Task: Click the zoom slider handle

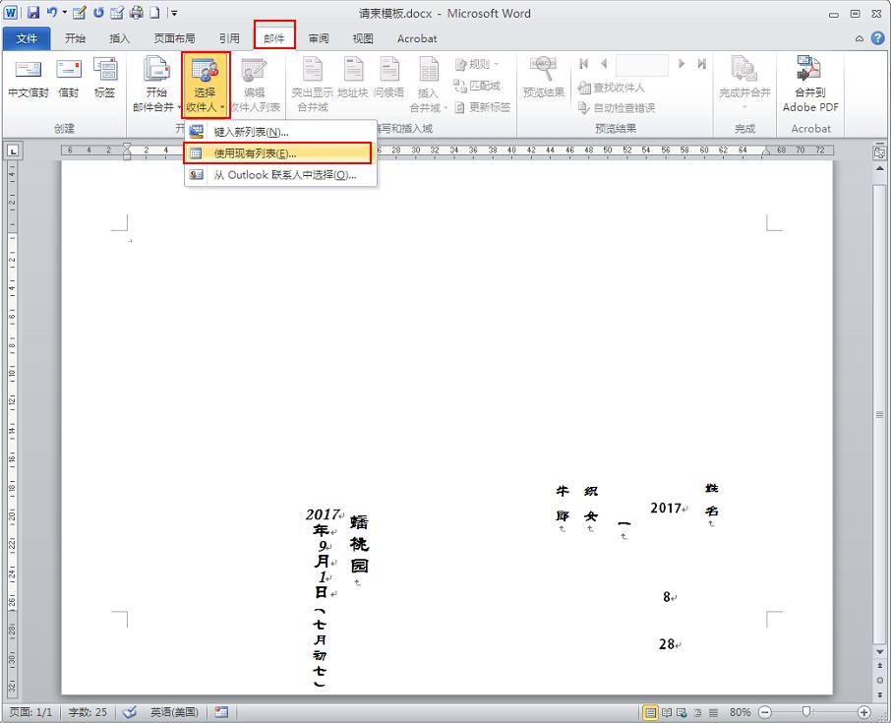Action: [x=805, y=711]
